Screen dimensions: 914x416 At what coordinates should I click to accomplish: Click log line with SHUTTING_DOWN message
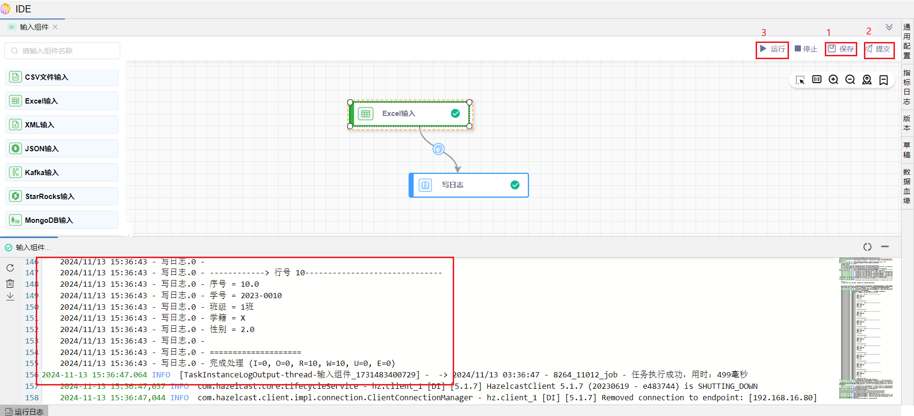coord(409,386)
